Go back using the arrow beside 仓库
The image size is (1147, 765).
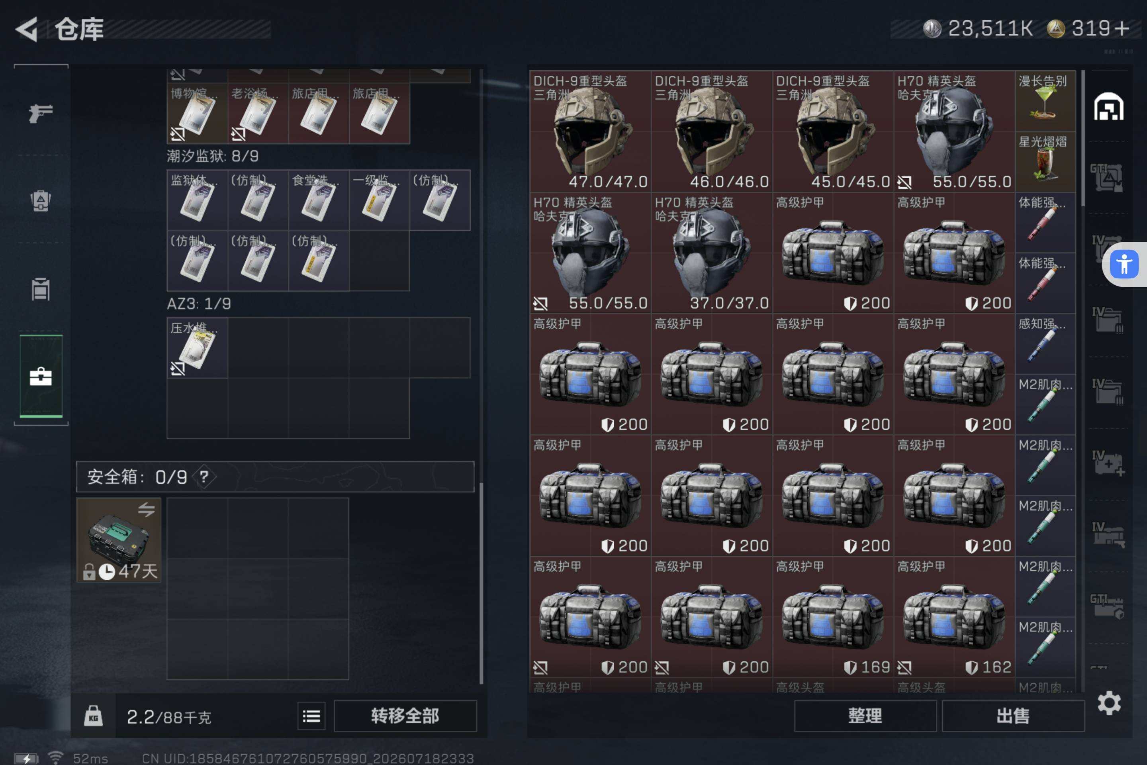[27, 29]
